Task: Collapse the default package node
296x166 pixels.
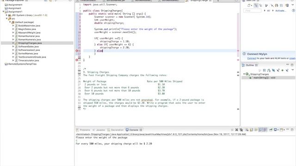Action: point(10,22)
